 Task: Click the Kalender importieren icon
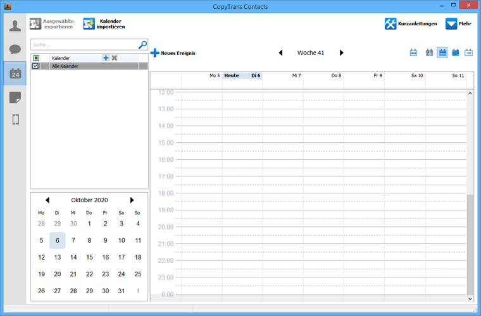[89, 23]
